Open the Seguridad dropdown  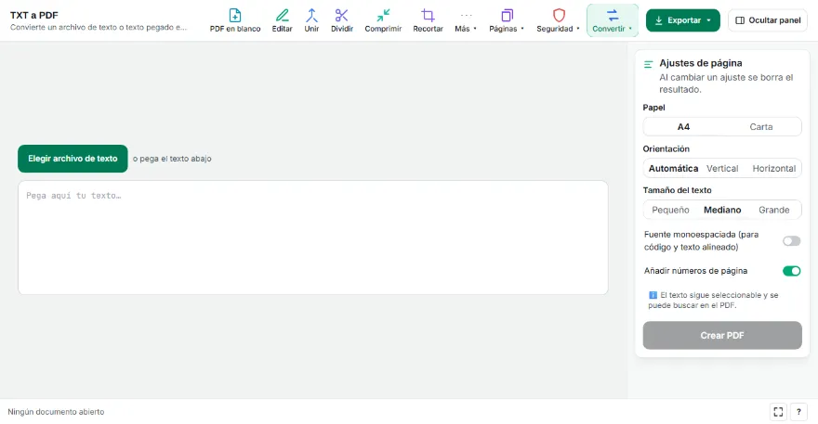point(558,20)
